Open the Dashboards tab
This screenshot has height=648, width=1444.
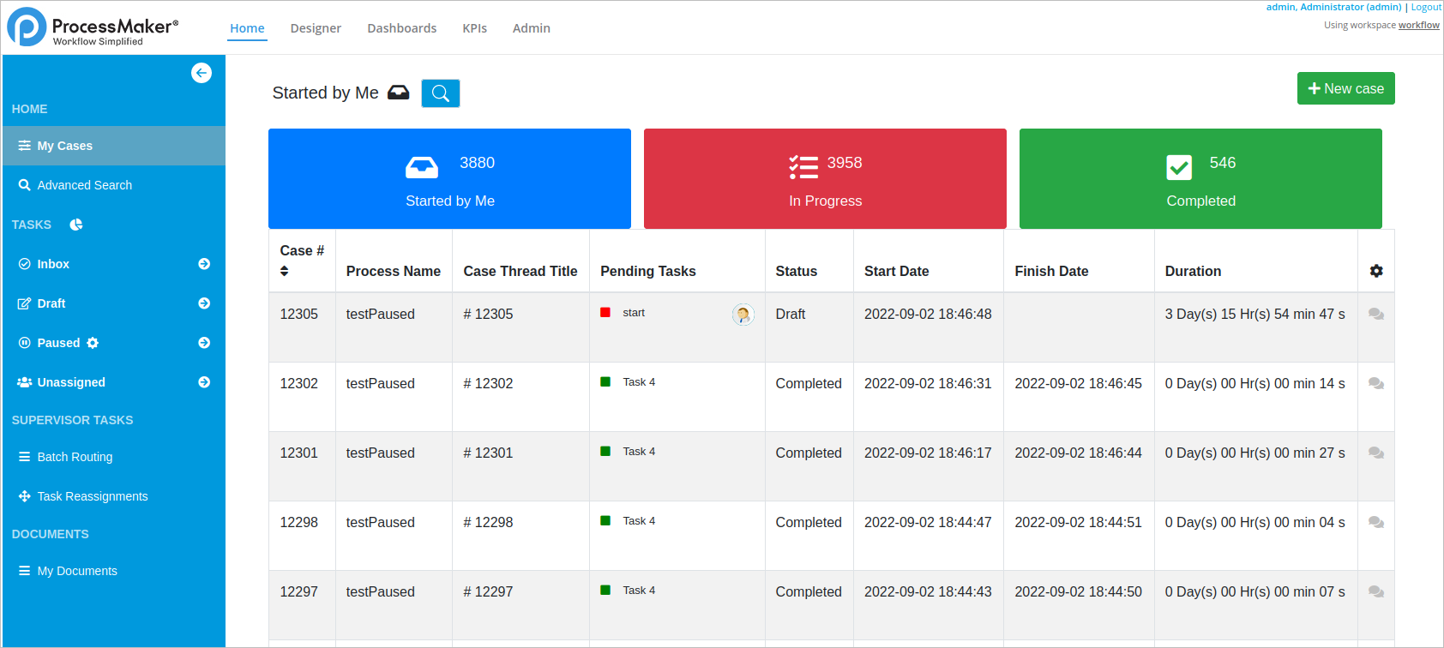401,28
